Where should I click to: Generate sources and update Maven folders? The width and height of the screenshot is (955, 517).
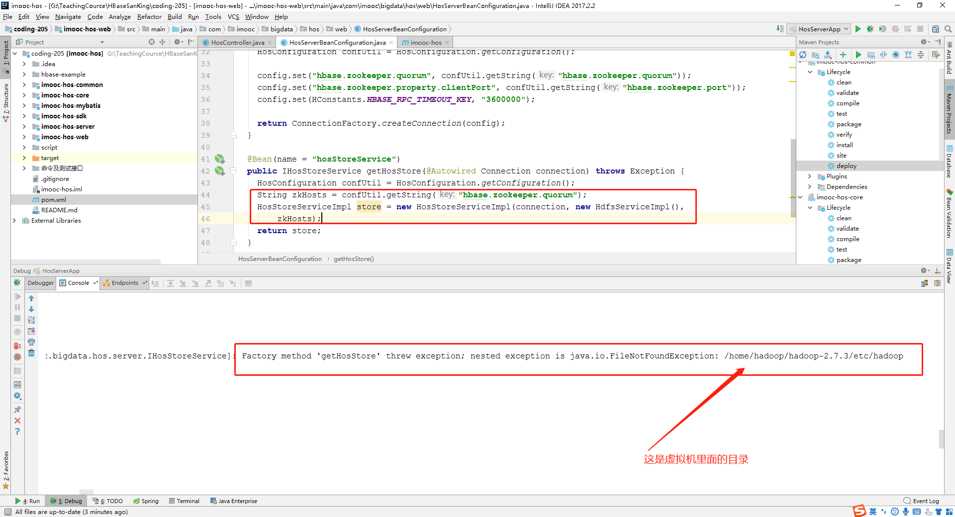(815, 55)
